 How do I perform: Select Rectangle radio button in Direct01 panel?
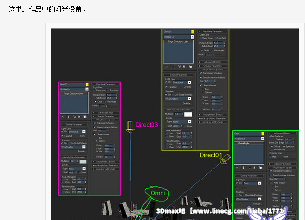click(x=213, y=50)
